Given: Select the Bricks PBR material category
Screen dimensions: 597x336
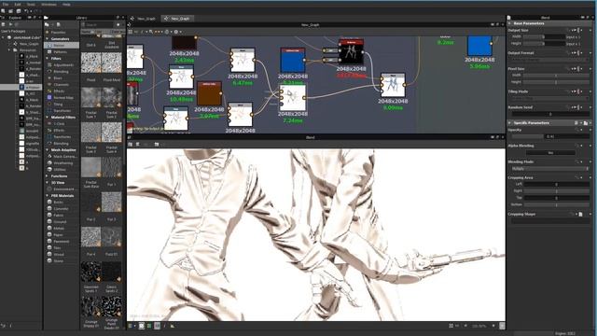Looking at the screenshot, I should 58,203.
